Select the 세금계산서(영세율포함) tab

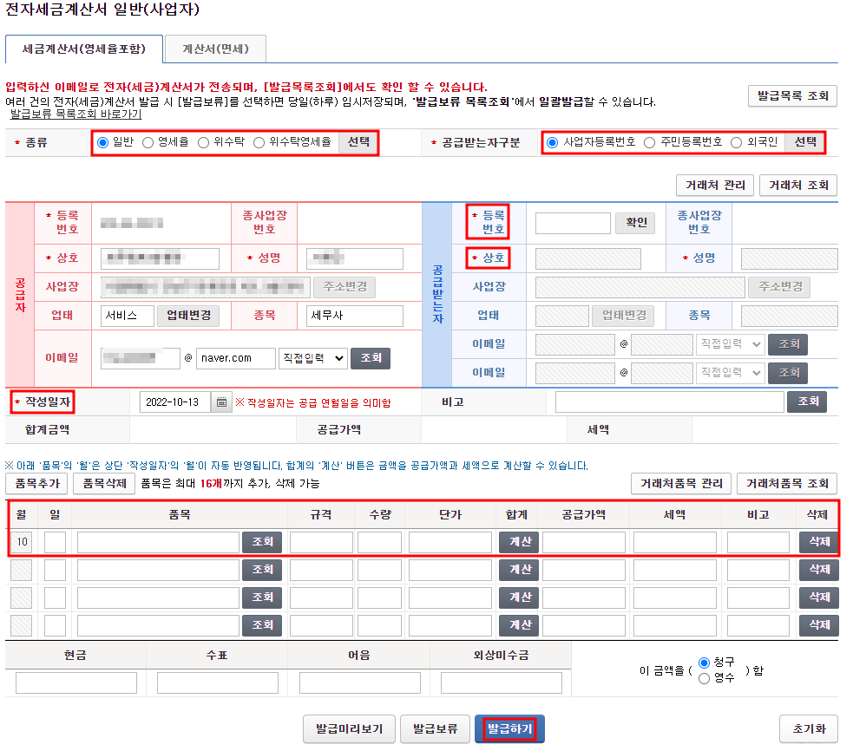pos(84,49)
